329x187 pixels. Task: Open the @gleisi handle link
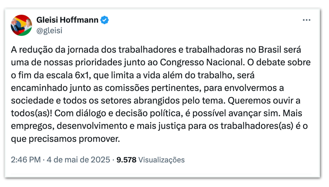coord(49,31)
